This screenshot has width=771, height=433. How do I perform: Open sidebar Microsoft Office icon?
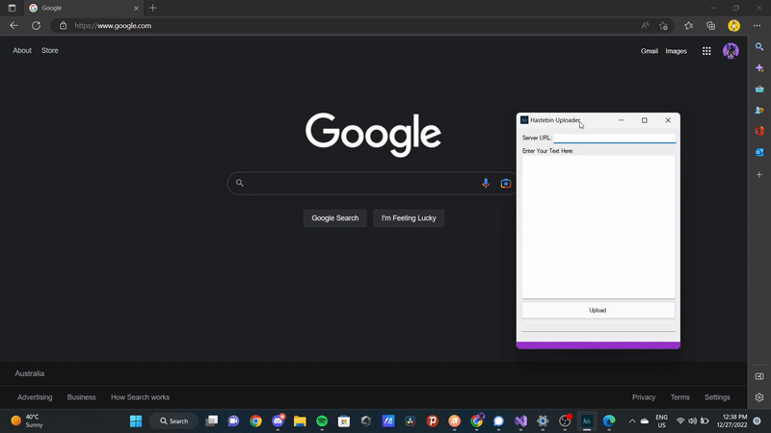pos(759,131)
